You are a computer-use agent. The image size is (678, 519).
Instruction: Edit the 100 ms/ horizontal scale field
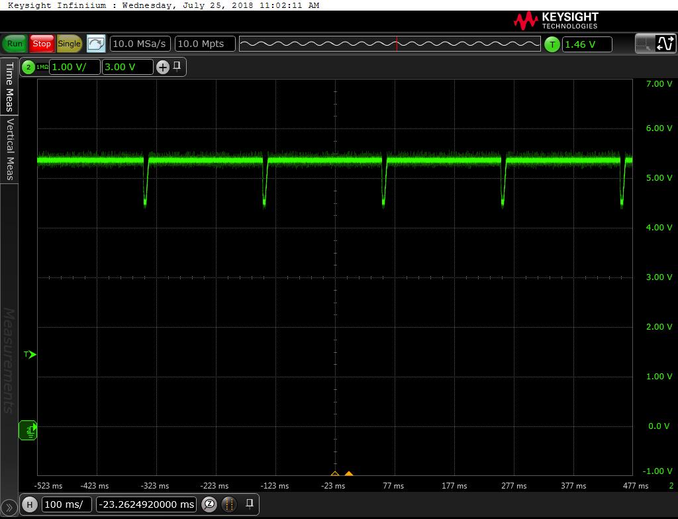tap(67, 504)
